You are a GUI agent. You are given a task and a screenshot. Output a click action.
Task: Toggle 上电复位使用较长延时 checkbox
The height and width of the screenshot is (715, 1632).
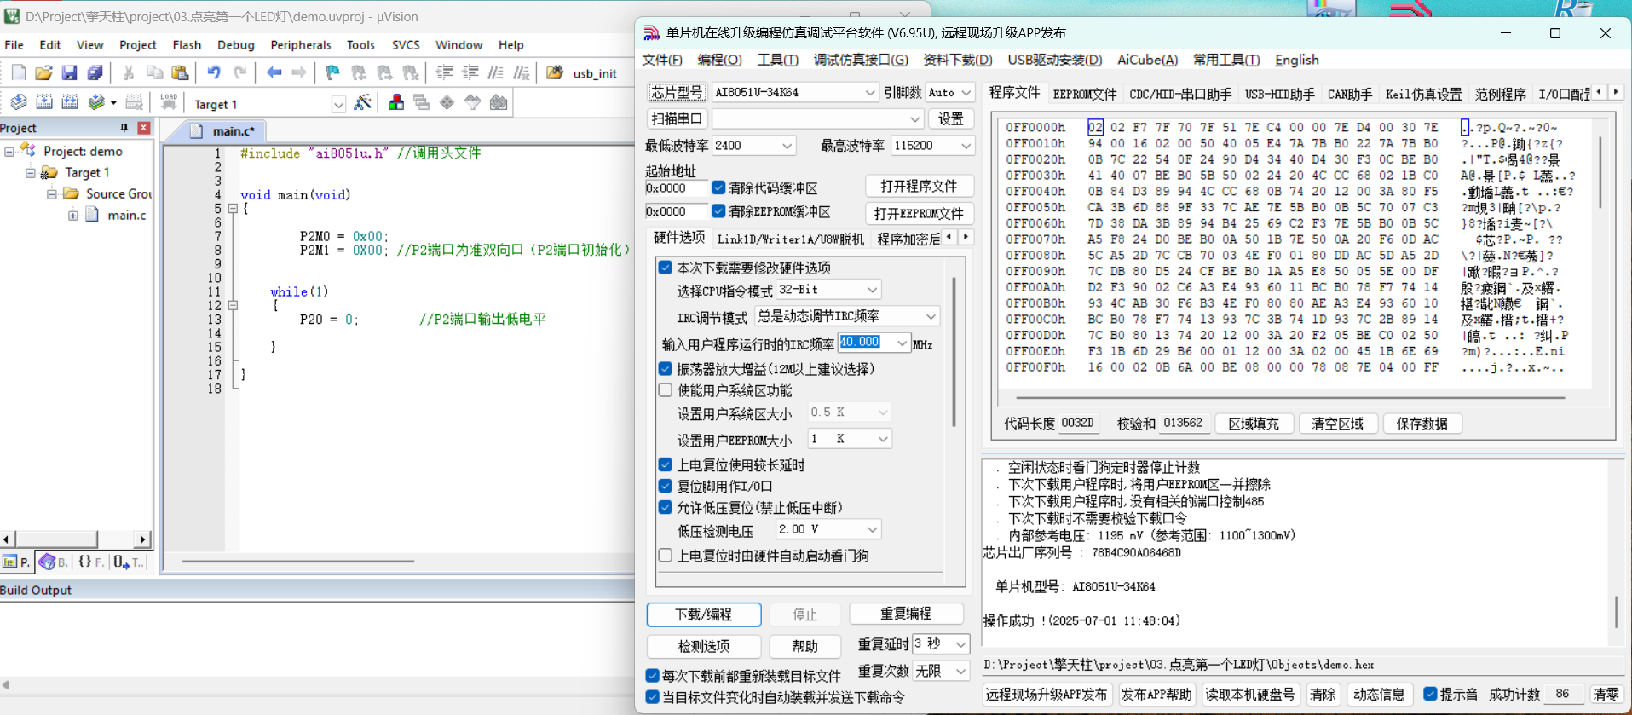(666, 465)
